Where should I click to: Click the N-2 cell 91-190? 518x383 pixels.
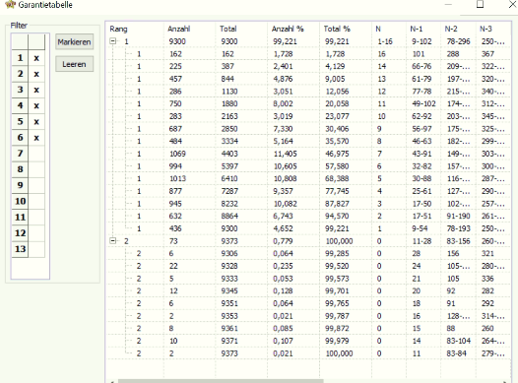pyautogui.click(x=458, y=217)
